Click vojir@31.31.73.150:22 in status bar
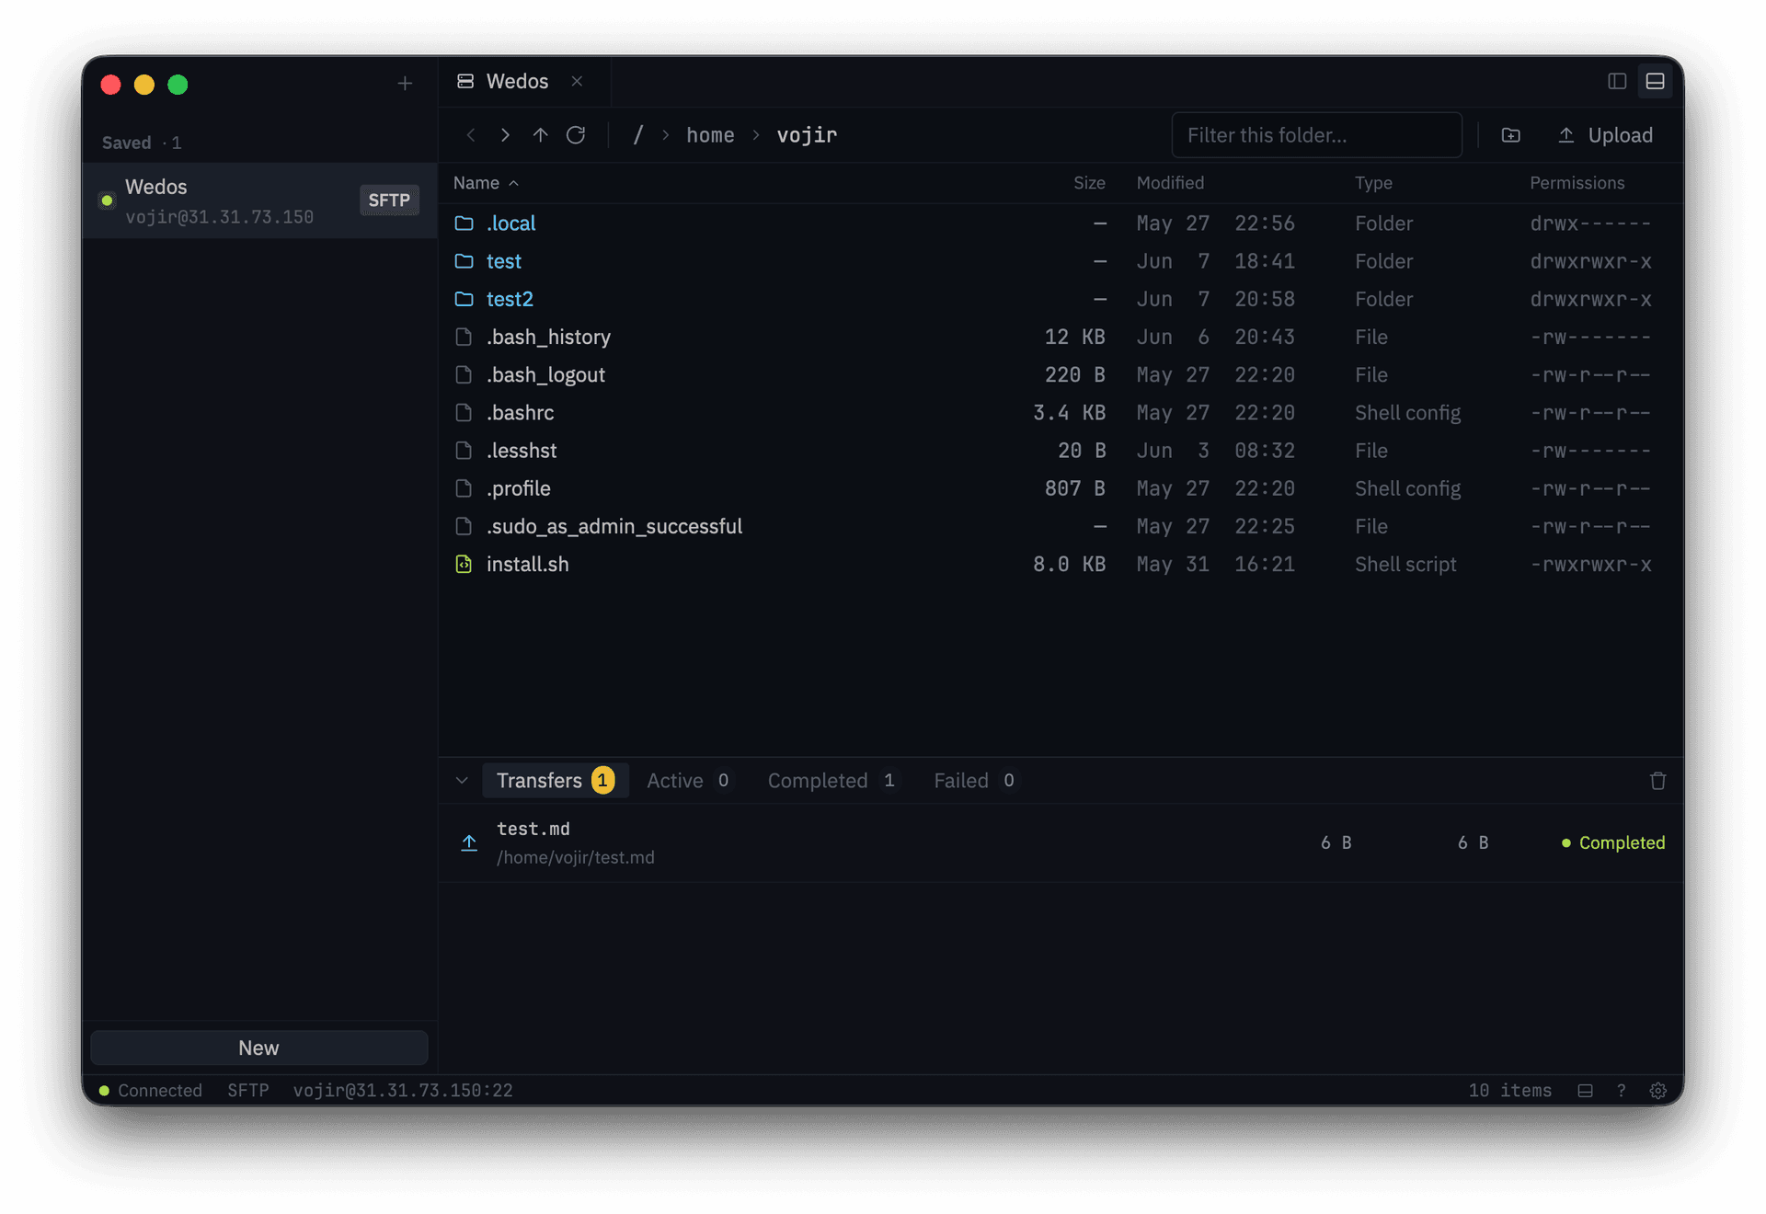The height and width of the screenshot is (1214, 1766). pos(403,1091)
